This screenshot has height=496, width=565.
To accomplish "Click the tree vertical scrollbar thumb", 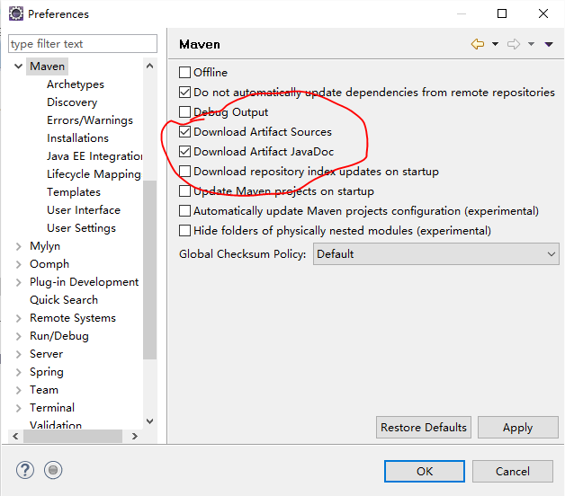I will point(150,270).
